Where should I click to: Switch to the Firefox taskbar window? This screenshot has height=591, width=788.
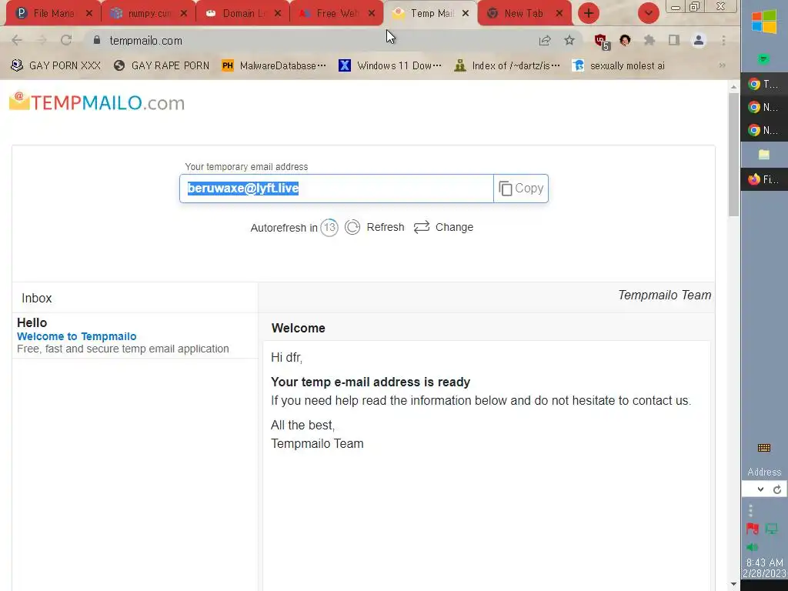point(764,179)
